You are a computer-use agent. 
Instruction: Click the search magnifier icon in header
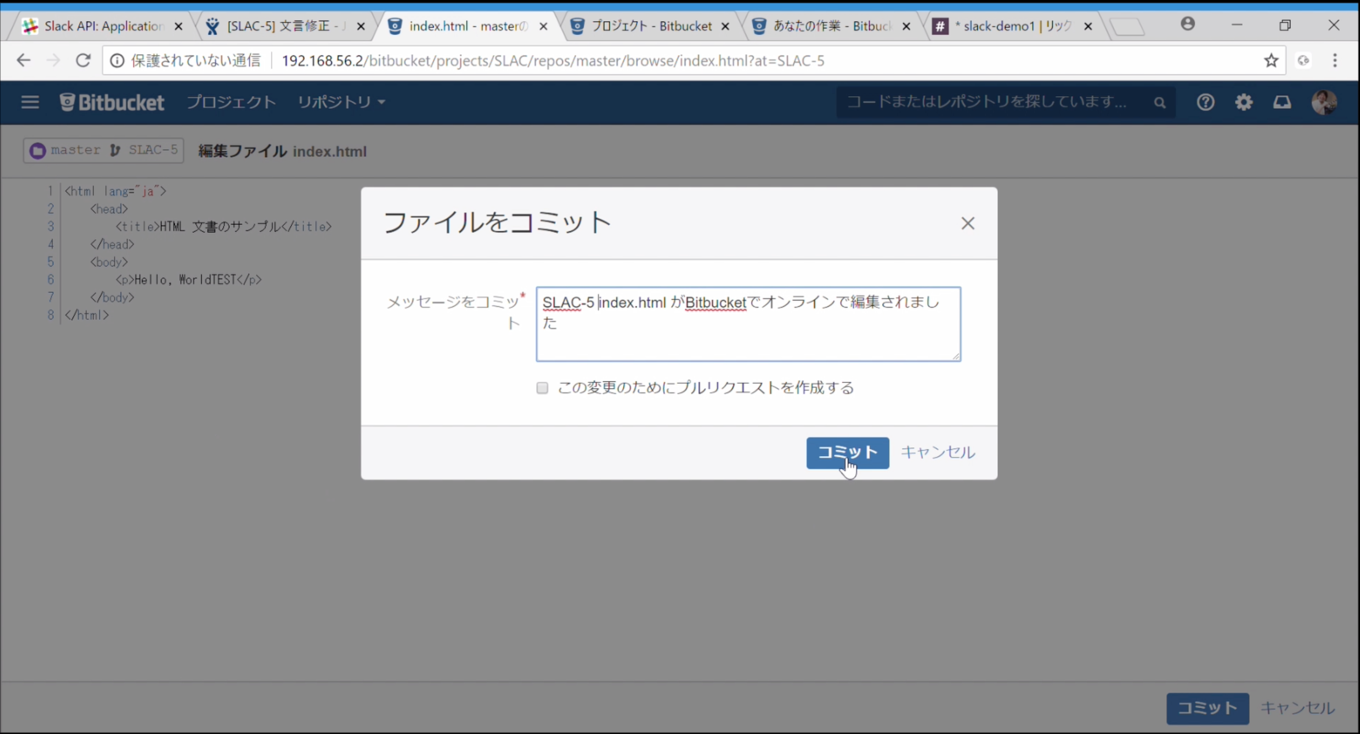pyautogui.click(x=1159, y=103)
